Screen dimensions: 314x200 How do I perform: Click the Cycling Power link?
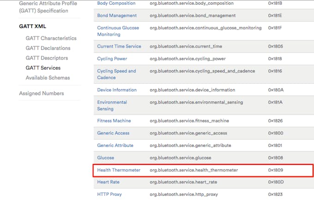(x=112, y=59)
